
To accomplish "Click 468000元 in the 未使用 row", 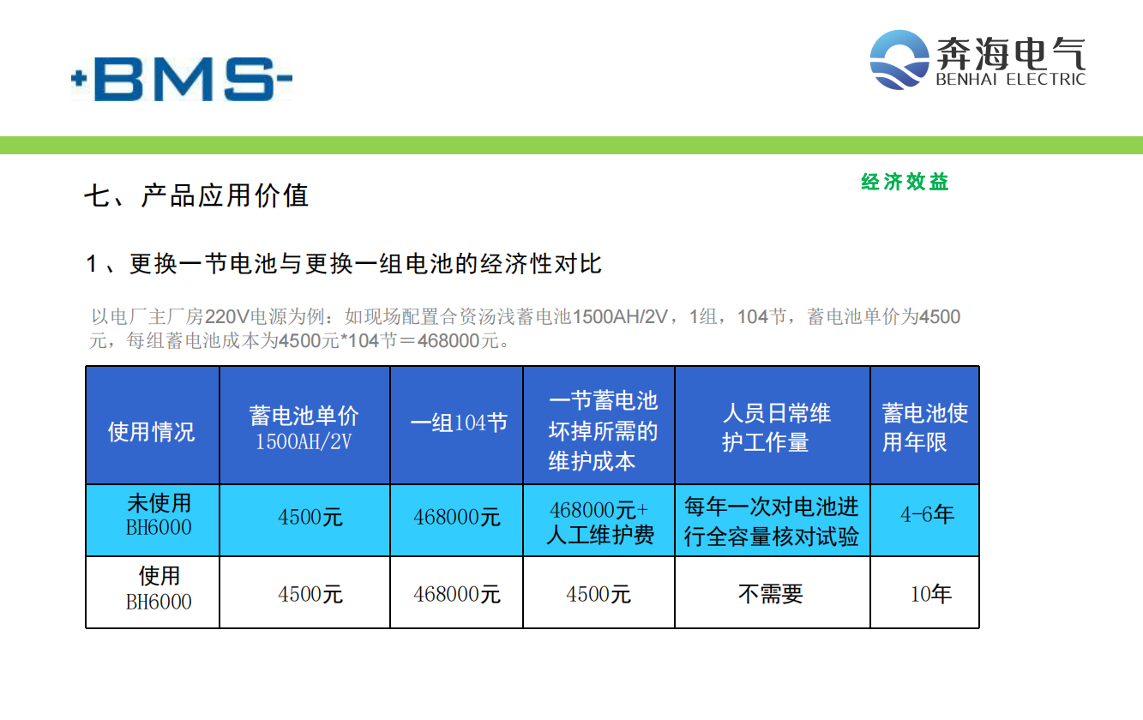I will click(457, 518).
